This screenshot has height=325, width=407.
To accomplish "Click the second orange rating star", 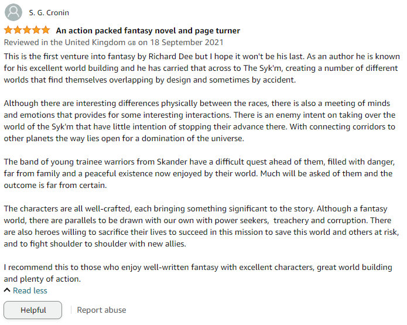I will coord(18,30).
